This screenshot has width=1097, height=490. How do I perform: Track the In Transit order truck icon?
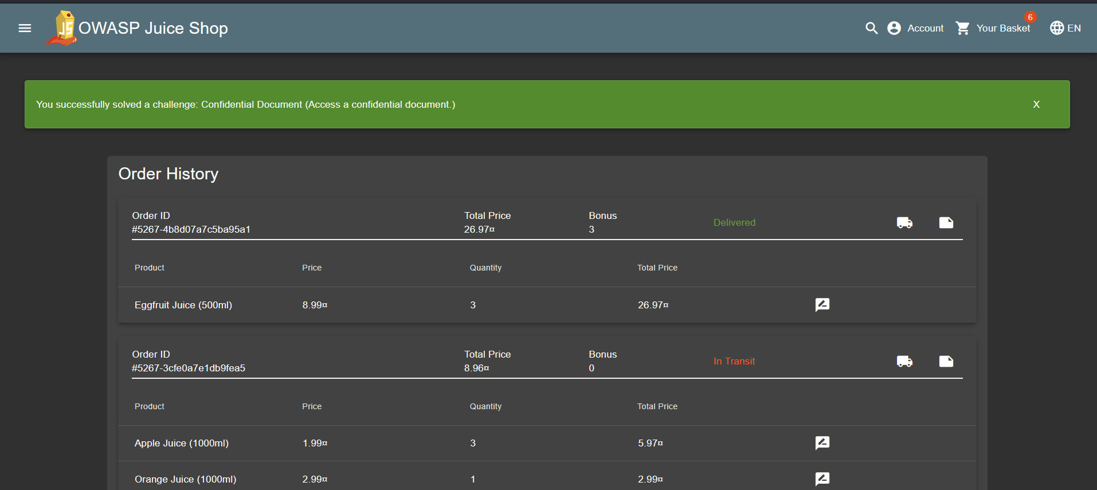[904, 361]
